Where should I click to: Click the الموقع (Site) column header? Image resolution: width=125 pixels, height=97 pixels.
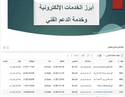pos(20,61)
